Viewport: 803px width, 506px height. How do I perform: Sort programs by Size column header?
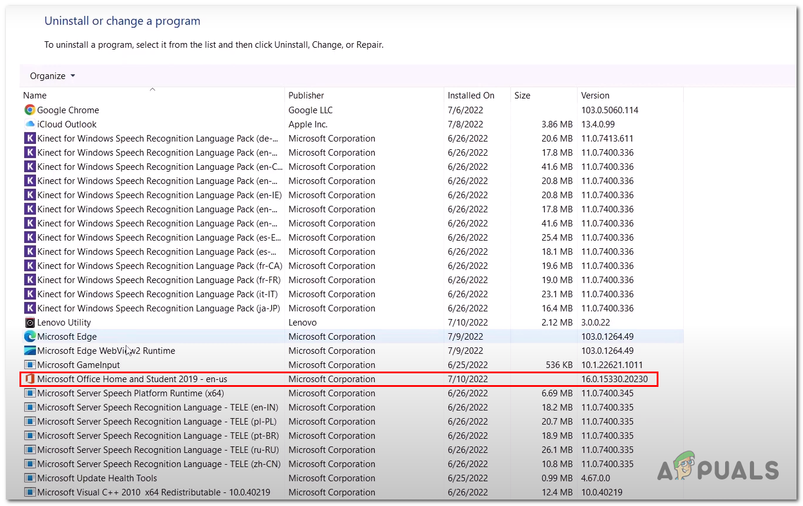click(x=522, y=96)
